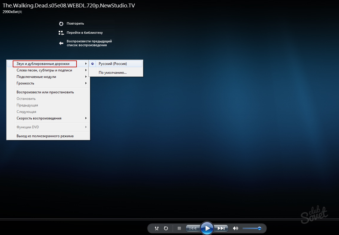Expand the Подключаемые модули submenu
The height and width of the screenshot is (235, 339).
click(36, 77)
